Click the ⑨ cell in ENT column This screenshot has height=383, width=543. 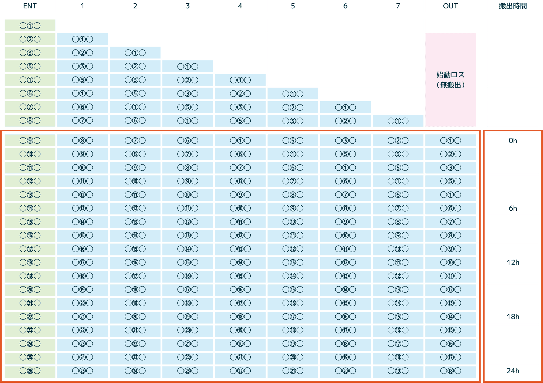30,141
